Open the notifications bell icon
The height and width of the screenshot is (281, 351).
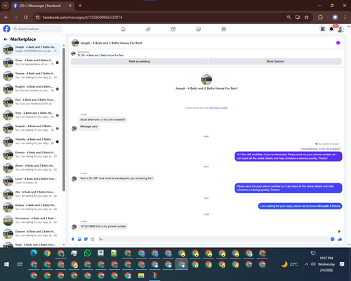click(x=331, y=29)
